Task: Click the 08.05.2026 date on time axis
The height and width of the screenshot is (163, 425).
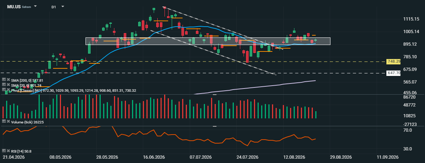Action: coord(60,157)
